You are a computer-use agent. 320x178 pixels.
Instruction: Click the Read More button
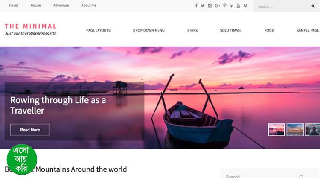click(30, 130)
